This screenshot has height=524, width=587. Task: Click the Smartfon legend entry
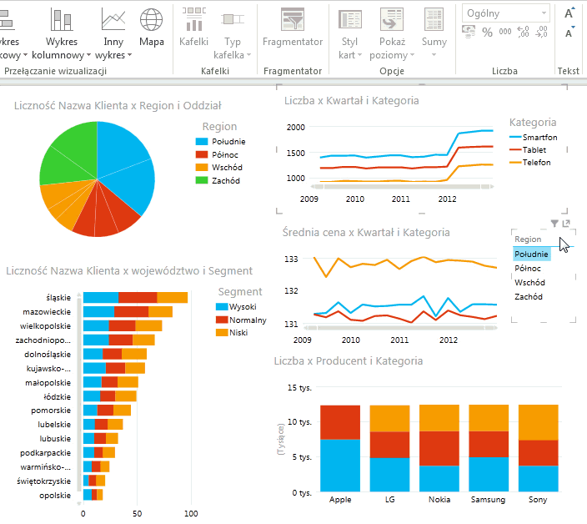click(539, 138)
